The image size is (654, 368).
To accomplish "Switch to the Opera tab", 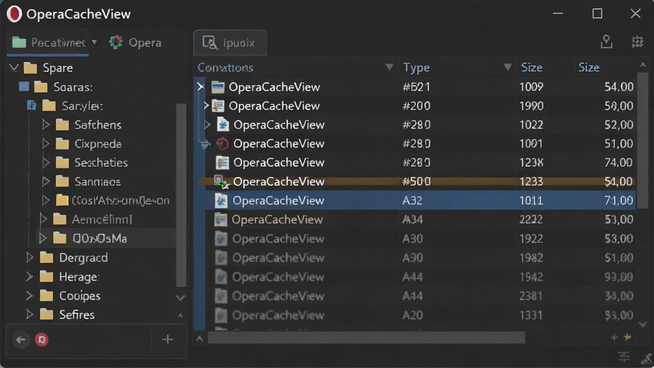I will pyautogui.click(x=135, y=43).
